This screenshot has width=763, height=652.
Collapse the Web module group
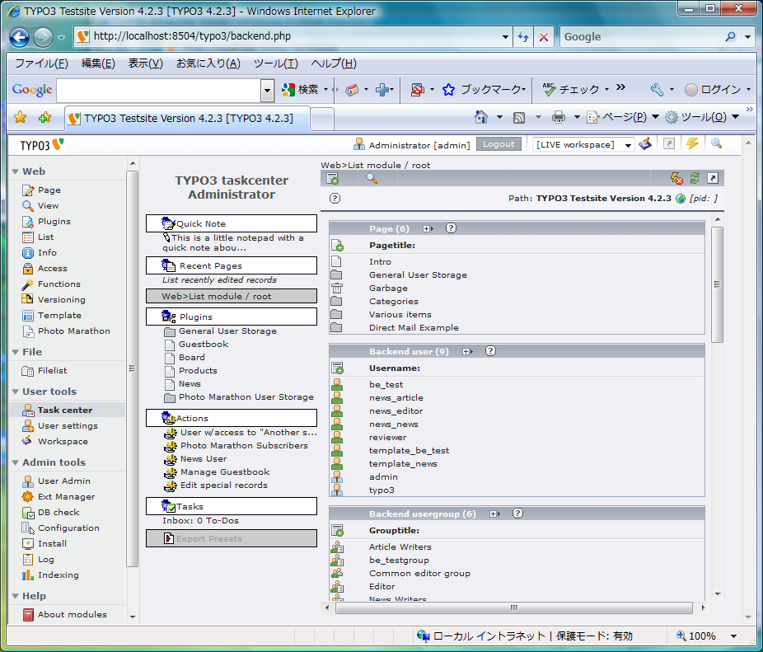[16, 171]
